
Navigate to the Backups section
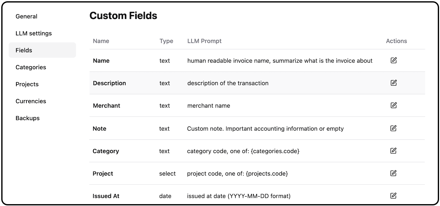pos(27,118)
